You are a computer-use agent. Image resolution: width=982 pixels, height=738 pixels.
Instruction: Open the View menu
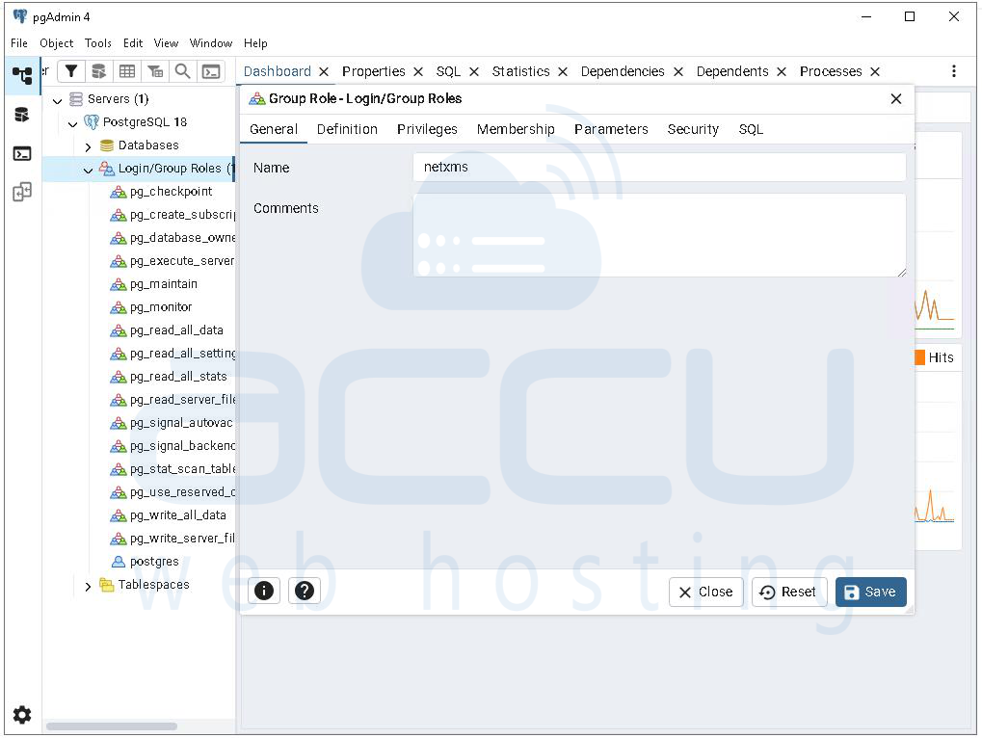[x=166, y=43]
